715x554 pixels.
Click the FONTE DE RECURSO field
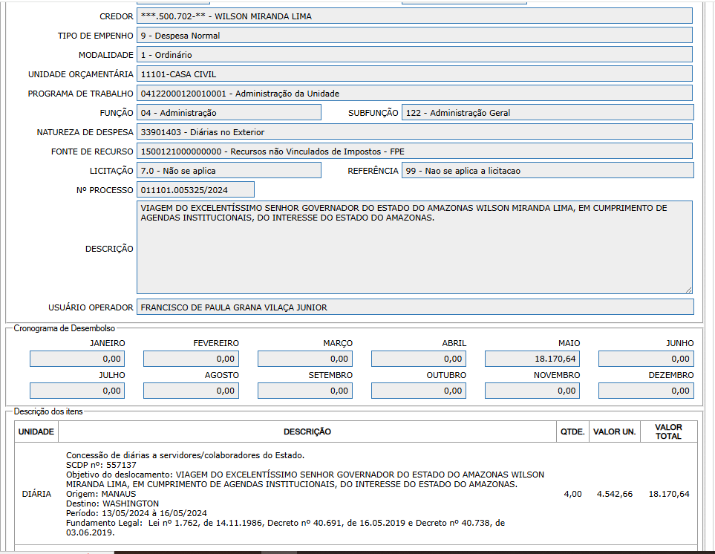(414, 151)
